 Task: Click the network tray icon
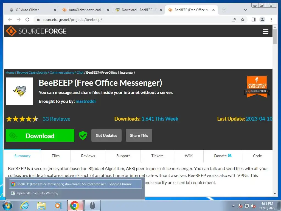(247, 206)
